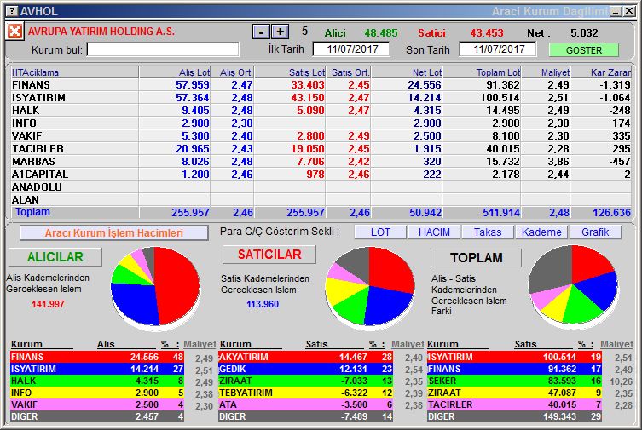Select the ISYATIRIM row in the table
Image resolution: width=642 pixels, height=430 pixels.
[x=321, y=98]
